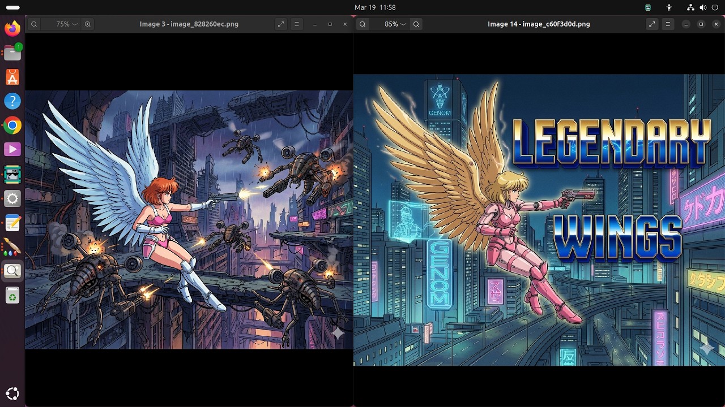Screen dimensions: 725x407
Task: Open Ubuntu Software from the dock
Action: [12, 77]
